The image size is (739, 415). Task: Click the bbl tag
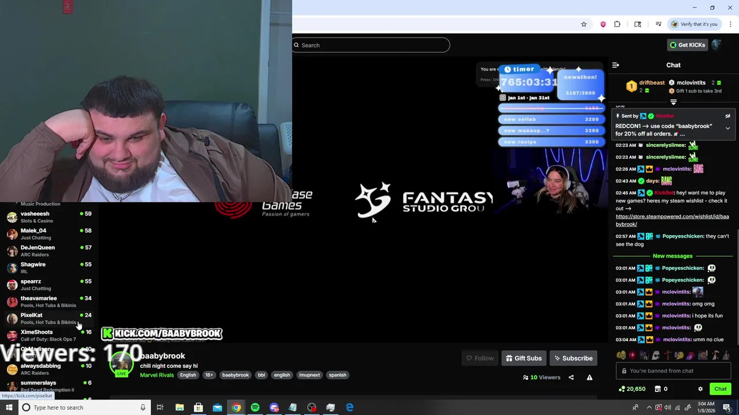point(261,375)
